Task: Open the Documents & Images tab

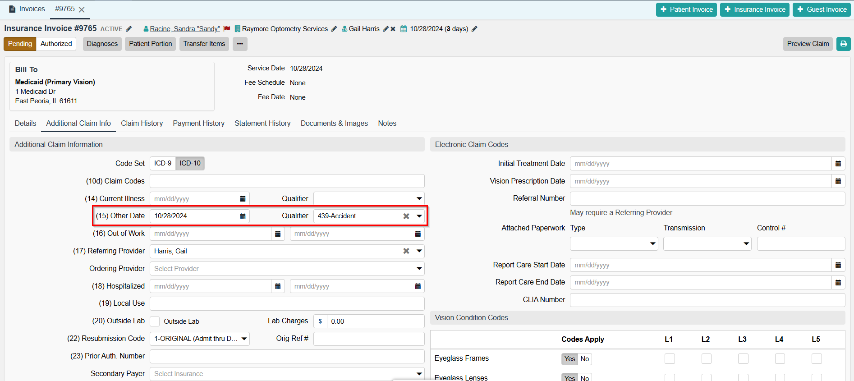Action: [x=334, y=124]
